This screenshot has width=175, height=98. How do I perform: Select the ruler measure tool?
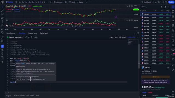[2, 38]
